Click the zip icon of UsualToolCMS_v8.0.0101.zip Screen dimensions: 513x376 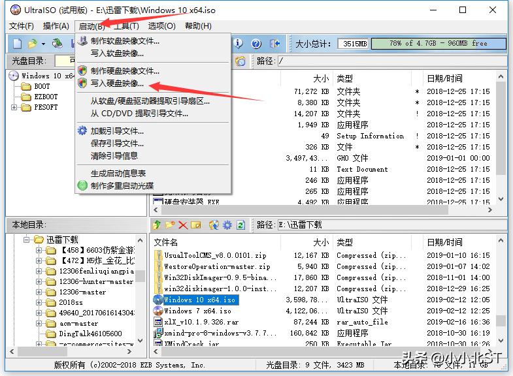[x=158, y=255]
